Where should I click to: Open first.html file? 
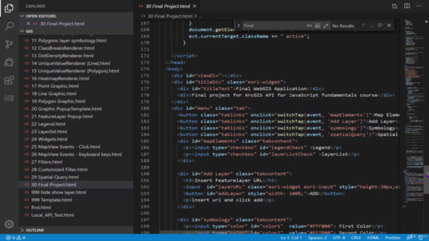(41, 208)
